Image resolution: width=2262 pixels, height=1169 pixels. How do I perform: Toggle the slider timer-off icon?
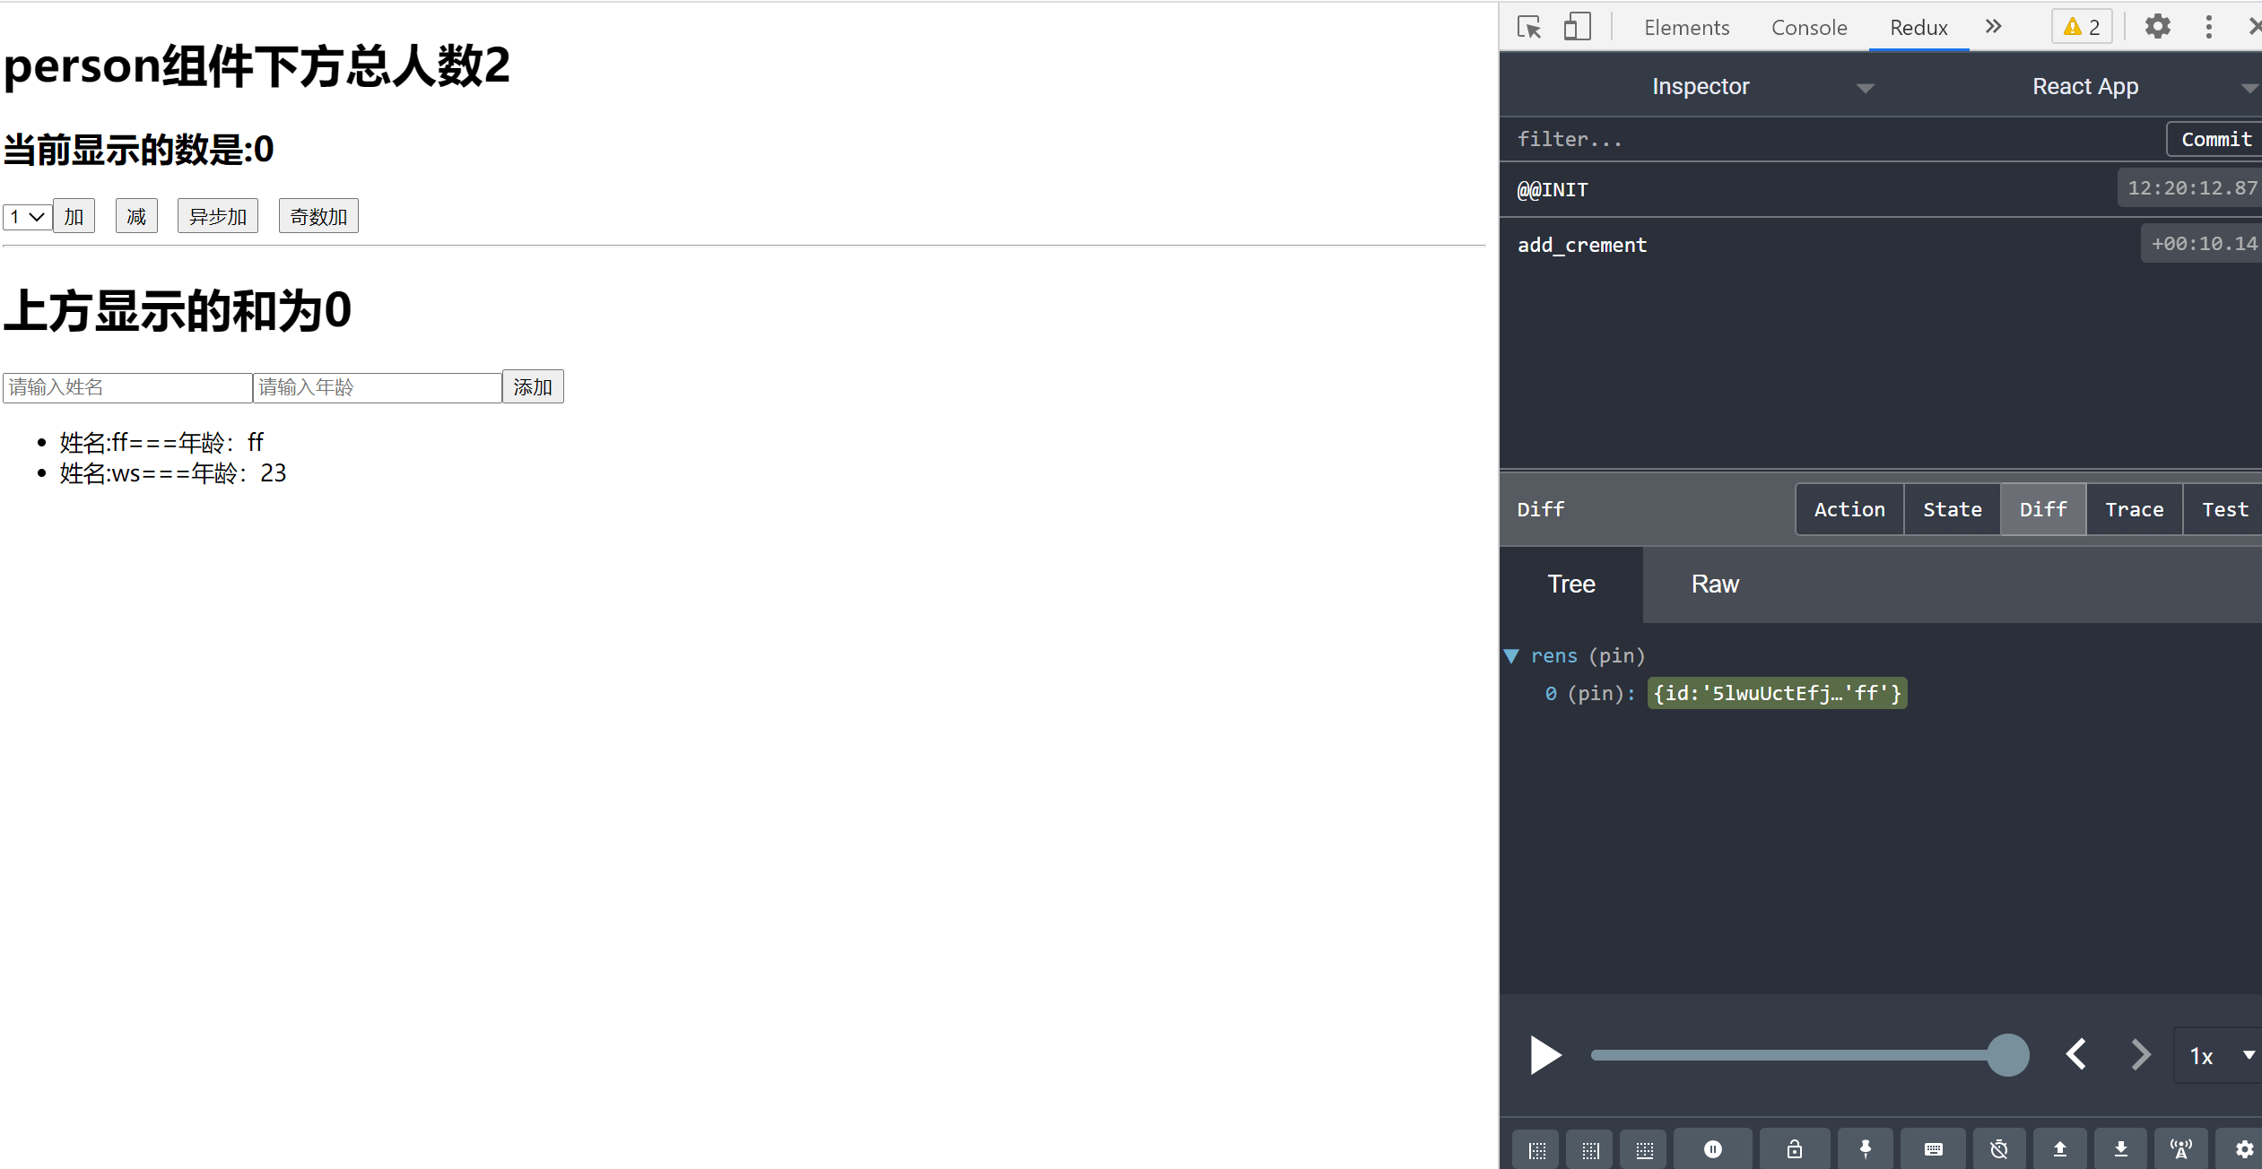pyautogui.click(x=1999, y=1149)
